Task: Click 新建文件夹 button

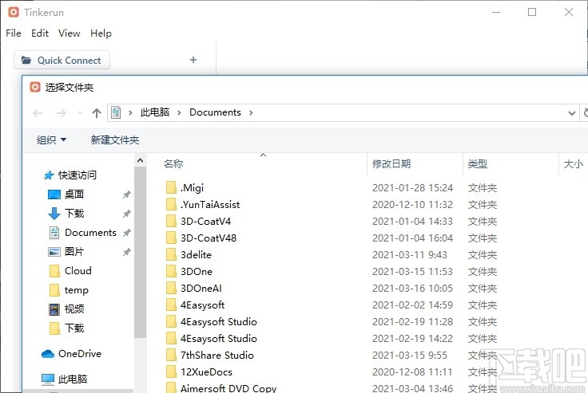Action: tap(115, 140)
